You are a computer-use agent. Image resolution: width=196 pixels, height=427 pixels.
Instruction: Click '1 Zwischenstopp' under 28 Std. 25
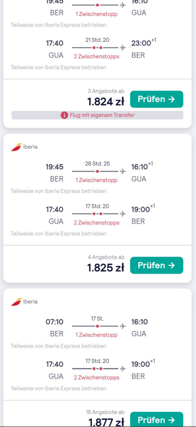[96, 180]
